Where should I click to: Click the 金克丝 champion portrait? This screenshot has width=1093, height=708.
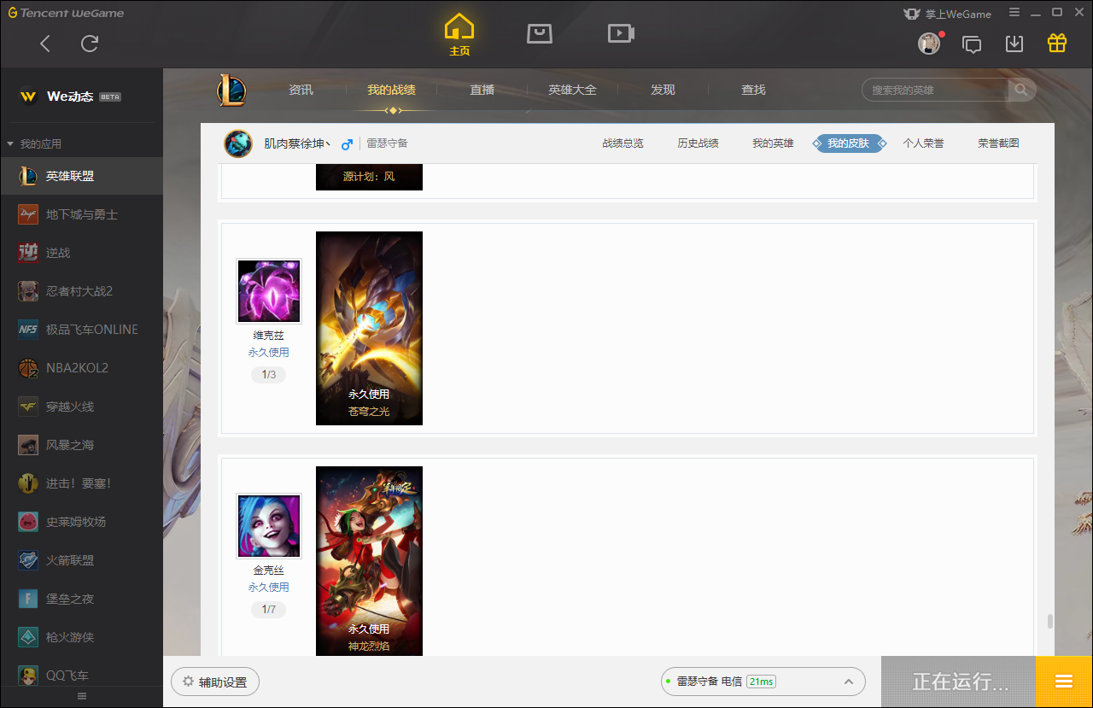pyautogui.click(x=269, y=525)
